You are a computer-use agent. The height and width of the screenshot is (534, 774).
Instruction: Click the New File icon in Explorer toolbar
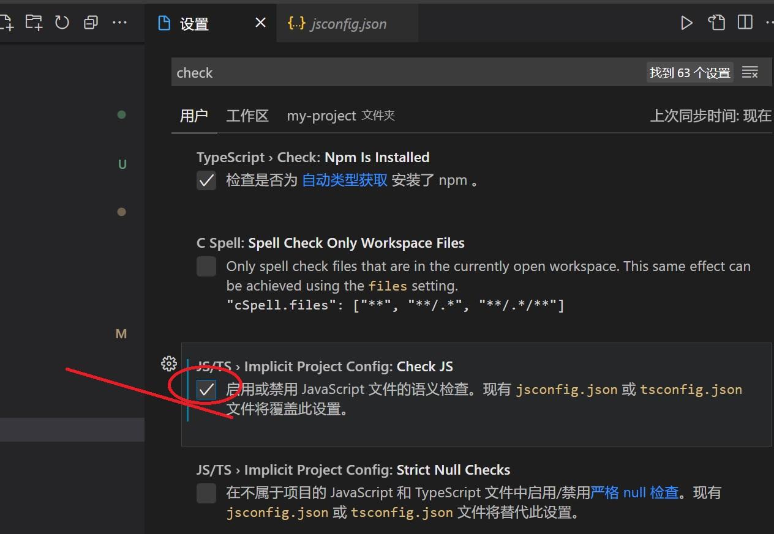click(6, 22)
